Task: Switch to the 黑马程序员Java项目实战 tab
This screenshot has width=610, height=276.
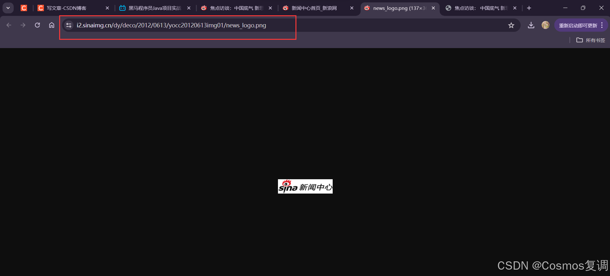Action: coord(155,8)
